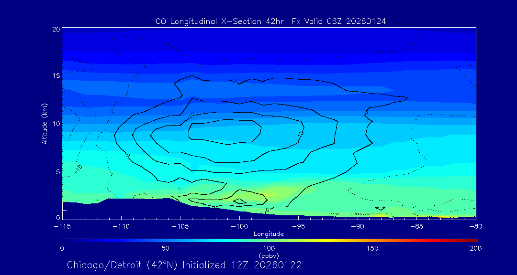Select the '(ppbv)' units label
517x275 pixels.
coord(269,256)
